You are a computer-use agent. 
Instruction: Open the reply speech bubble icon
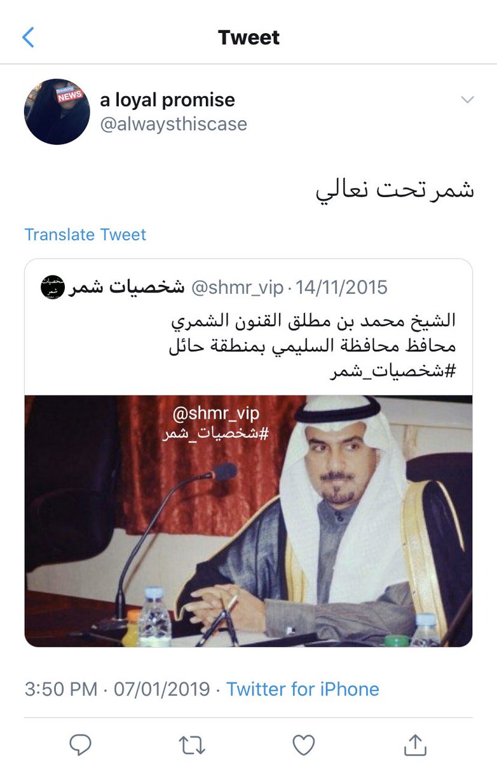point(80,744)
